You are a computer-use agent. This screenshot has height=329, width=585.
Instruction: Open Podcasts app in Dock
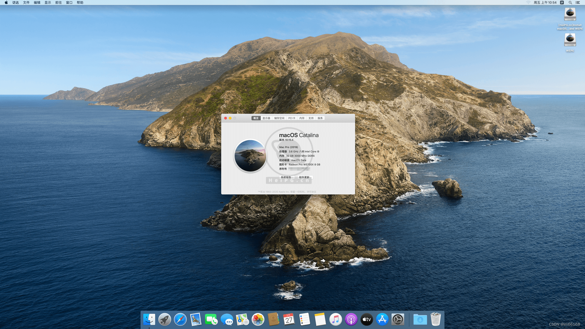coord(351,320)
